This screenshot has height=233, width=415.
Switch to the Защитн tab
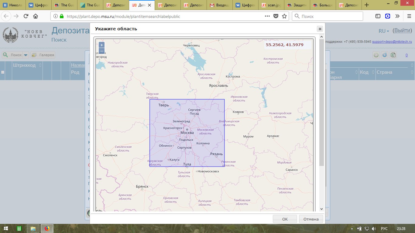tap(298, 5)
